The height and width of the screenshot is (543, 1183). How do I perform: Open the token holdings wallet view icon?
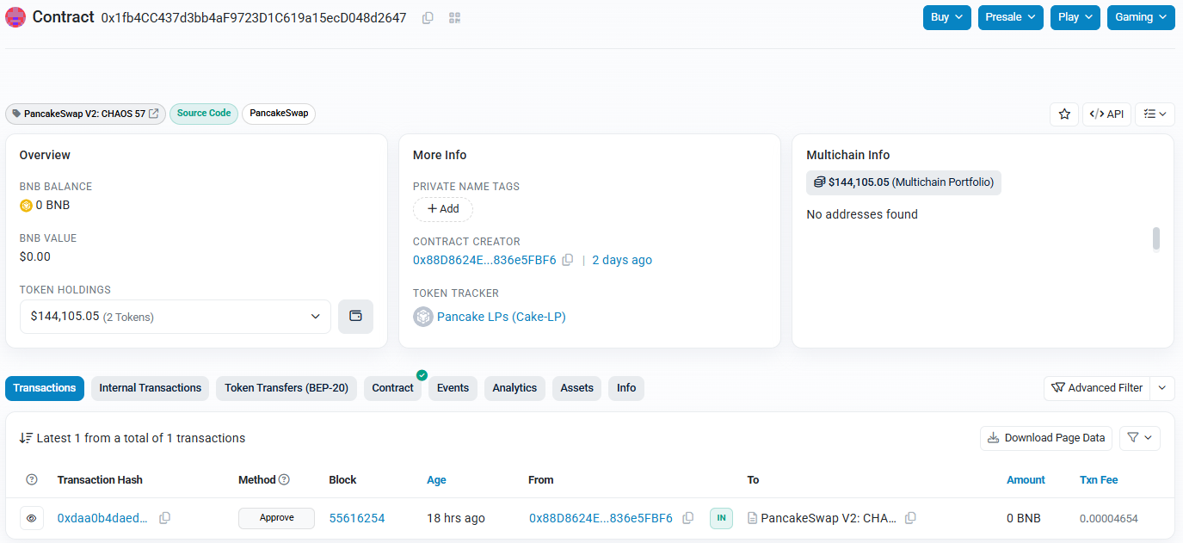pyautogui.click(x=355, y=317)
